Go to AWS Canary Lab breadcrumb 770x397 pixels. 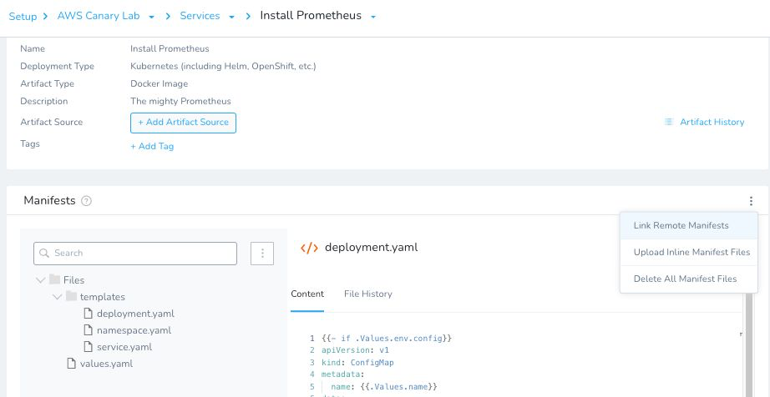pos(99,16)
